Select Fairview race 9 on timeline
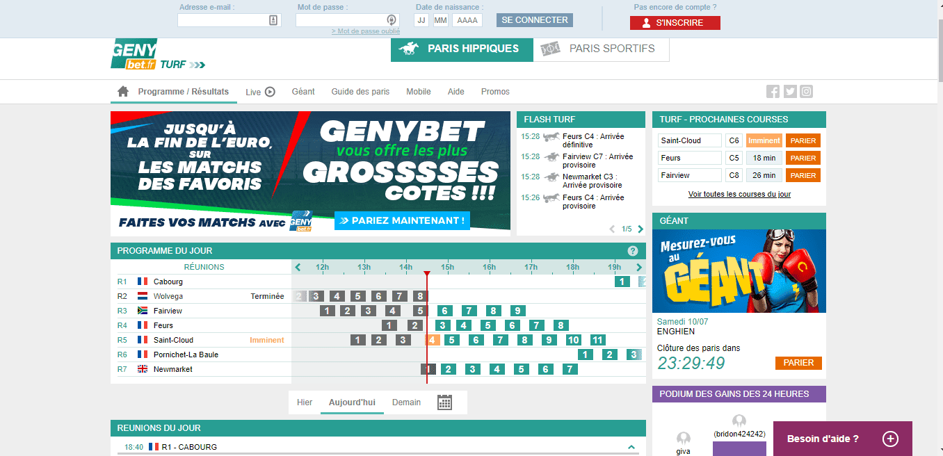Screen dimensions: 943x456 (x=517, y=311)
